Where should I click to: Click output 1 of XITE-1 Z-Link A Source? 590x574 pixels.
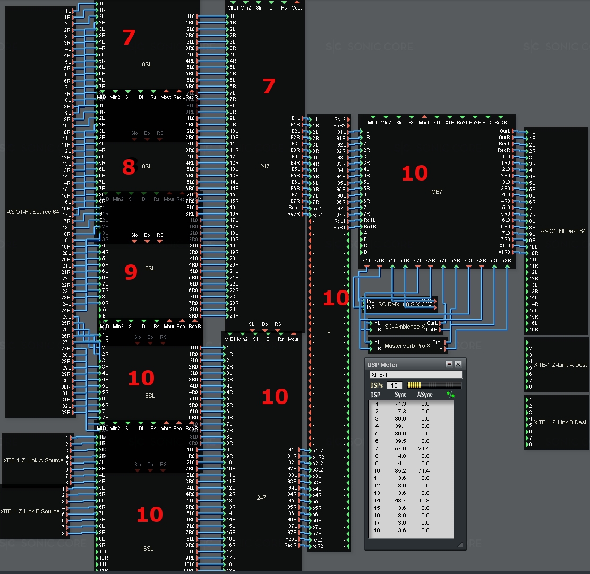[72, 438]
